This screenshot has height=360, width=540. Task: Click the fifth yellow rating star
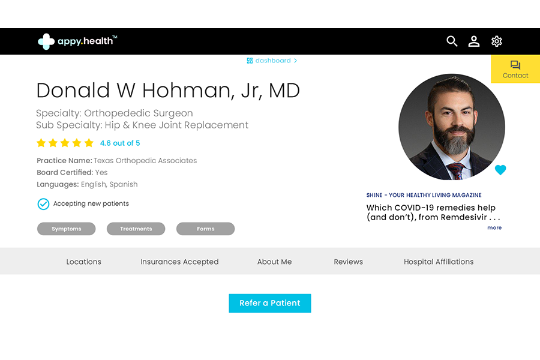[x=89, y=143]
